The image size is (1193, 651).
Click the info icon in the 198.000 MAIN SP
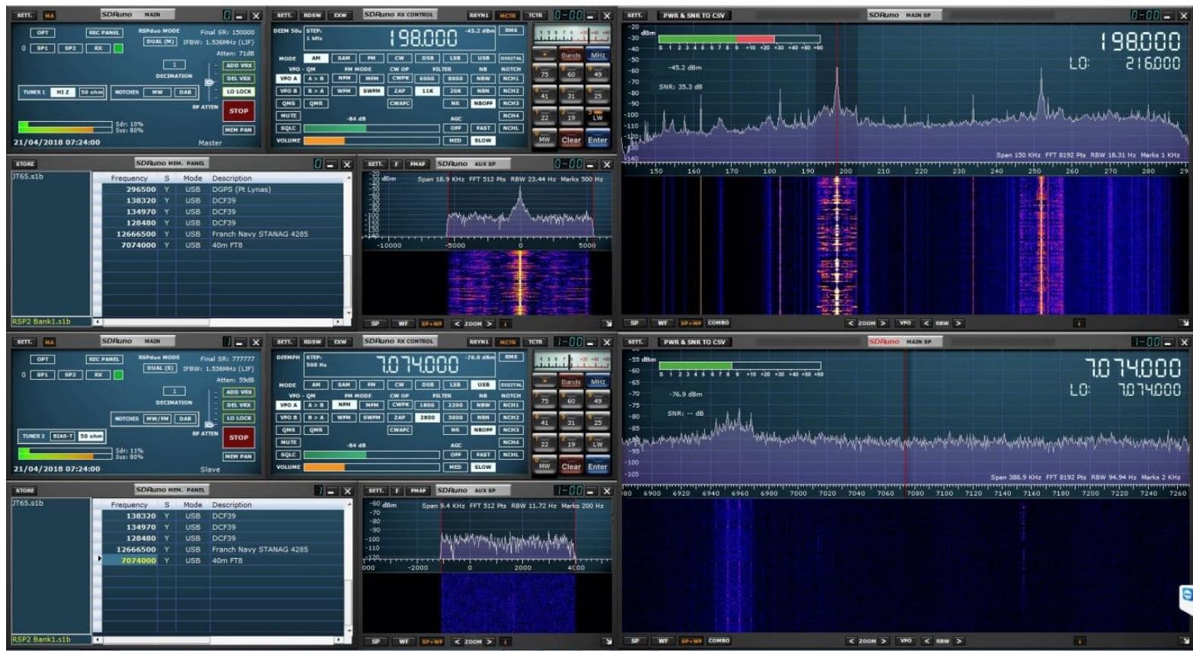pyautogui.click(x=1079, y=323)
